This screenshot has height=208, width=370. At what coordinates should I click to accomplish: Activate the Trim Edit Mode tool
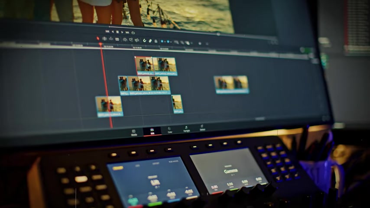[104, 39]
